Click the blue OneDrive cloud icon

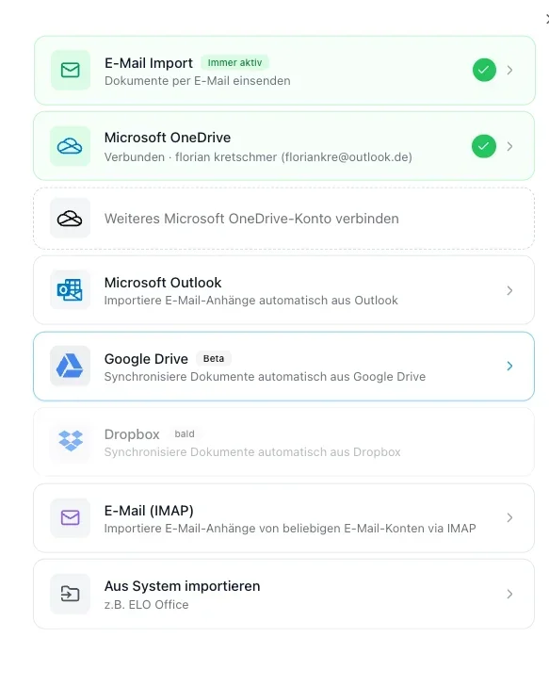[x=70, y=146]
